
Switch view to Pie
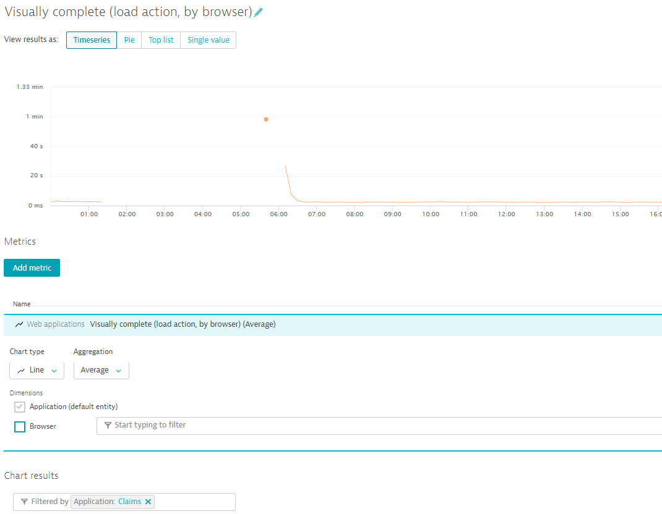click(129, 40)
